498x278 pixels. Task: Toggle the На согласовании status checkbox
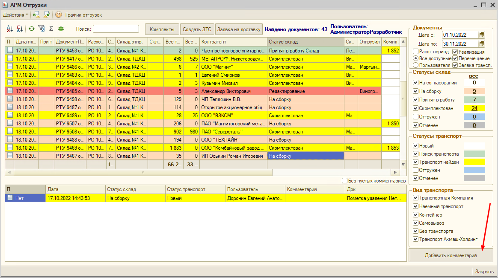pyautogui.click(x=415, y=83)
